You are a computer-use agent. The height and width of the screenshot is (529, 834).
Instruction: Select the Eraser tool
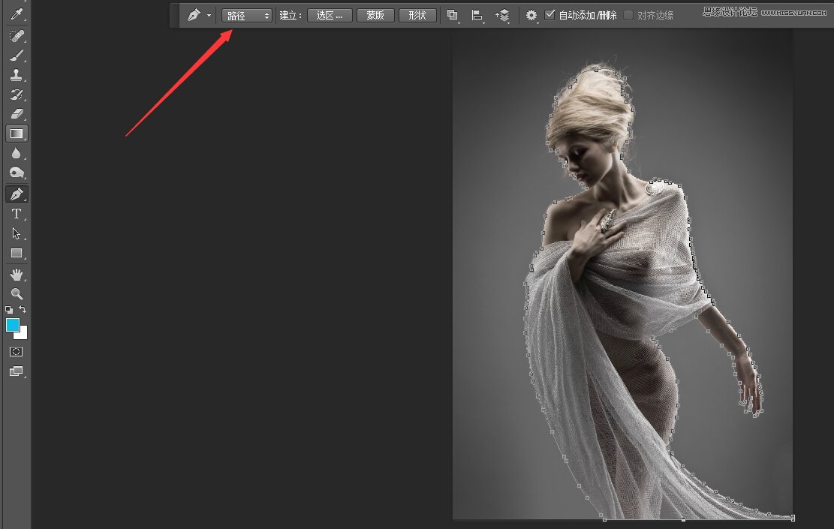17,114
